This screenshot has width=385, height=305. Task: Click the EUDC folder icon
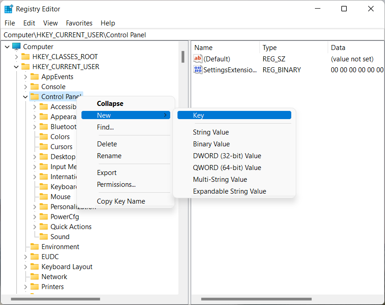click(x=35, y=257)
